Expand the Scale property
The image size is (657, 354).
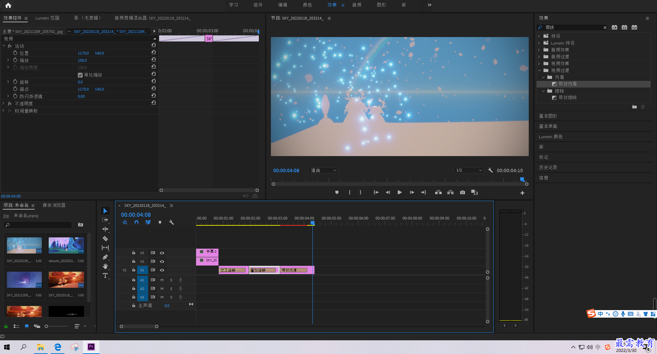(x=8, y=60)
